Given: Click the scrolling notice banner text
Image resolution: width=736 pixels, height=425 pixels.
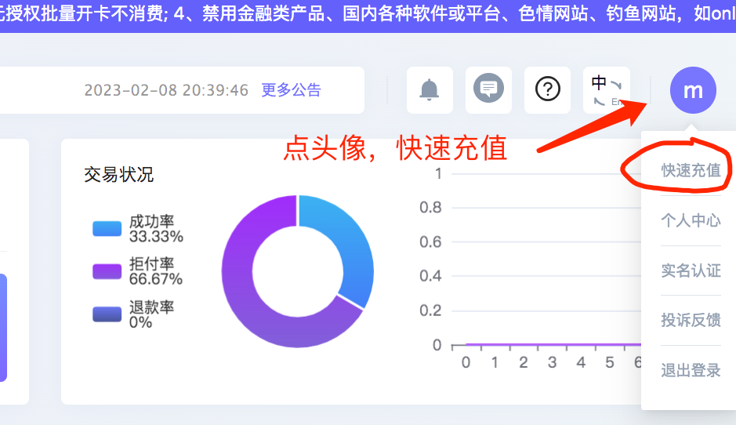Looking at the screenshot, I should [x=368, y=14].
